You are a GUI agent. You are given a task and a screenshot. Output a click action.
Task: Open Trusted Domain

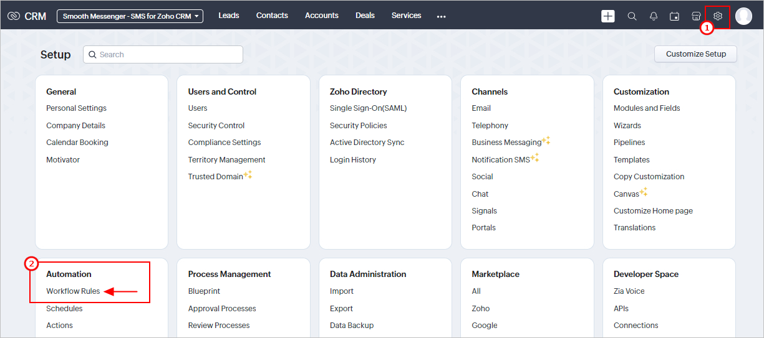[216, 177]
